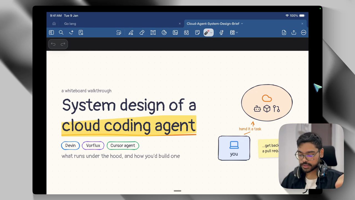Select the Sticky note tool

[197, 32]
